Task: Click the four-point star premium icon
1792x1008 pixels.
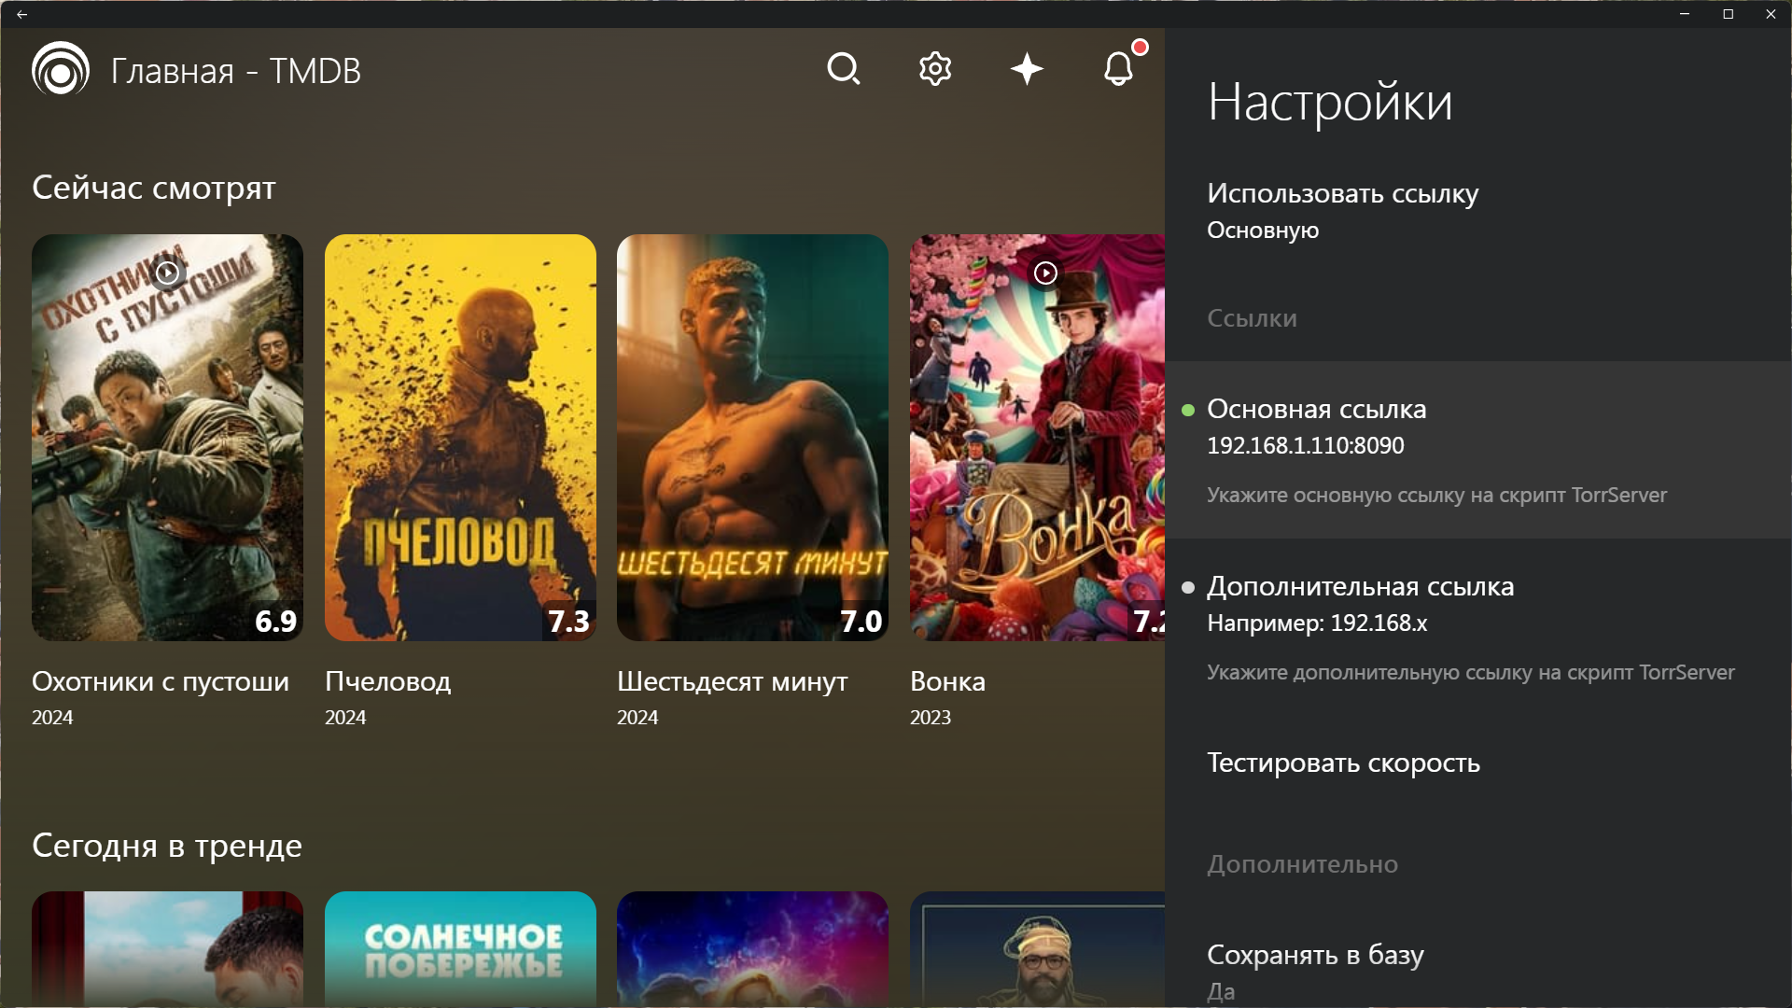Action: 1027,69
